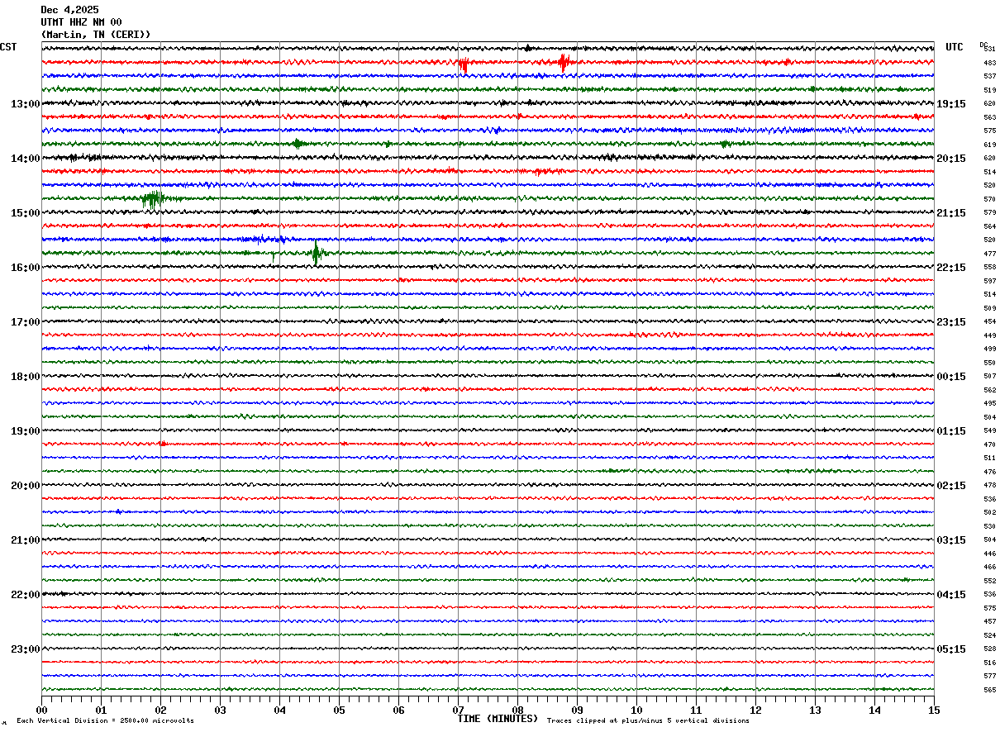Click the Dec 4,2025 date header
The width and height of the screenshot is (1000, 732).
click(69, 10)
